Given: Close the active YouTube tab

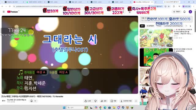Looking at the screenshot, I should [x=152, y=2].
